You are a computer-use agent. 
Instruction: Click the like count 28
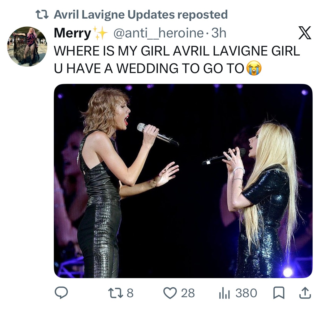pyautogui.click(x=188, y=293)
